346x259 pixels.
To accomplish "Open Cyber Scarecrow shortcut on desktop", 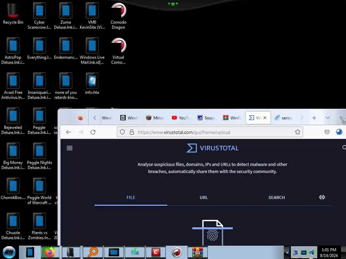I will [x=39, y=16].
